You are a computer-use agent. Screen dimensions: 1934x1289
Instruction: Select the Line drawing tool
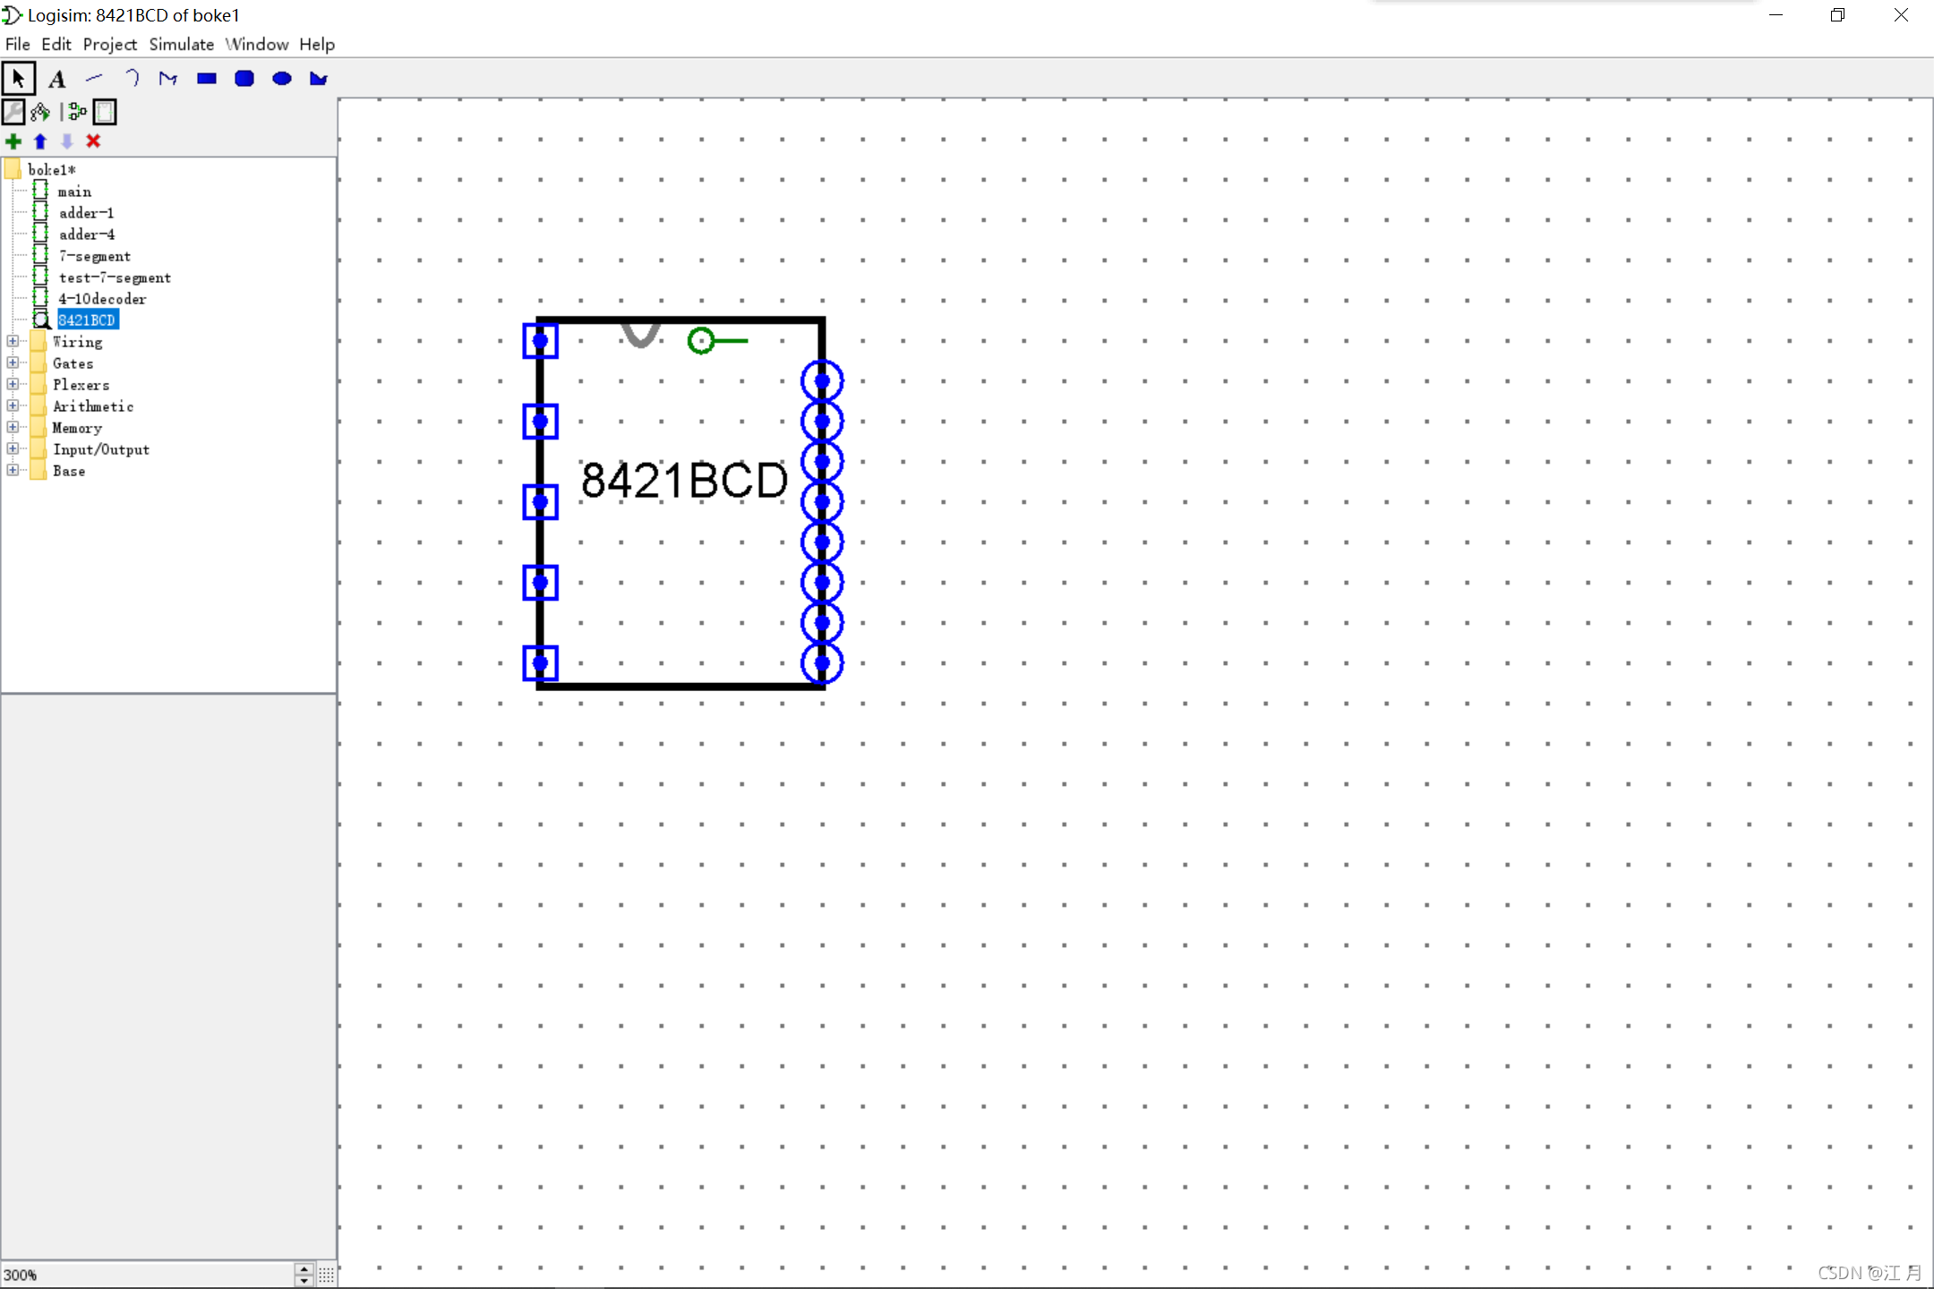(x=94, y=79)
